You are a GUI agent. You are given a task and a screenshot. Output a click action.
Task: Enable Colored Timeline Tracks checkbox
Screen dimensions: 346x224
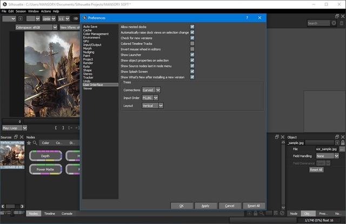point(192,43)
